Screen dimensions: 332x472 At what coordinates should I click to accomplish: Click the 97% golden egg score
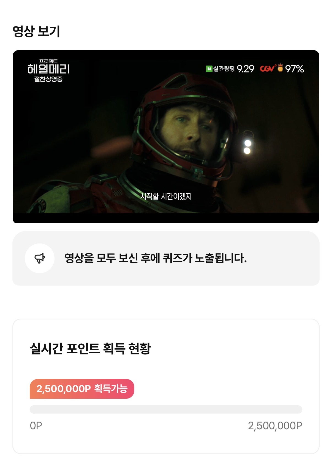(295, 69)
